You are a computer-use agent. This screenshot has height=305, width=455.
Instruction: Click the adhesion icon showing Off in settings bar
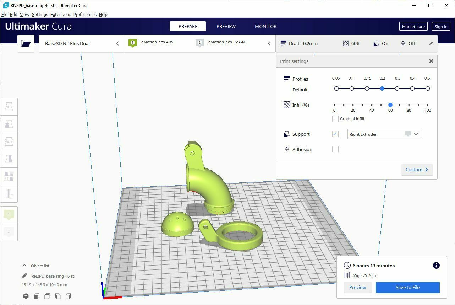click(403, 43)
